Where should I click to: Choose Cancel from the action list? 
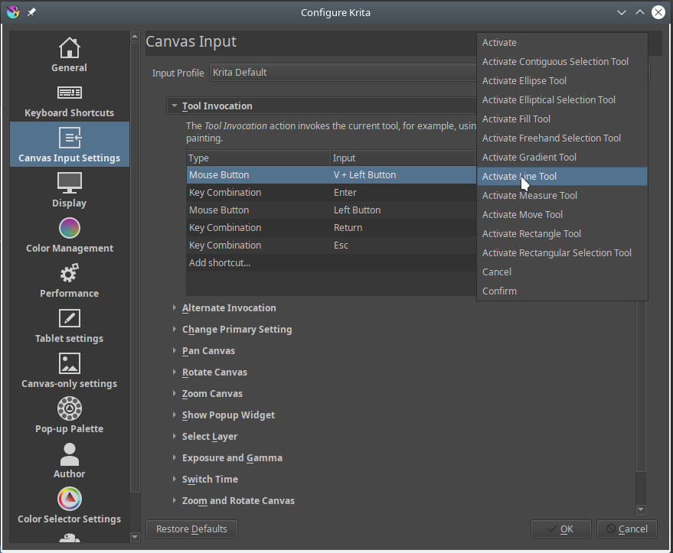pos(562,272)
